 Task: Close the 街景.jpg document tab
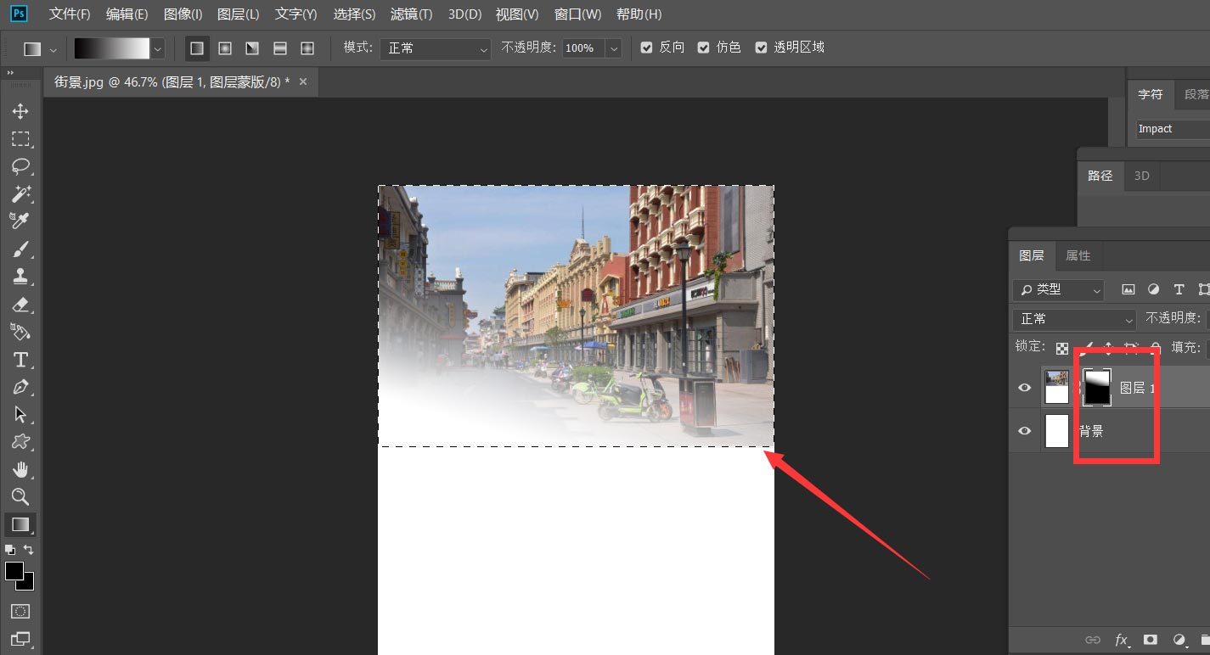(303, 81)
